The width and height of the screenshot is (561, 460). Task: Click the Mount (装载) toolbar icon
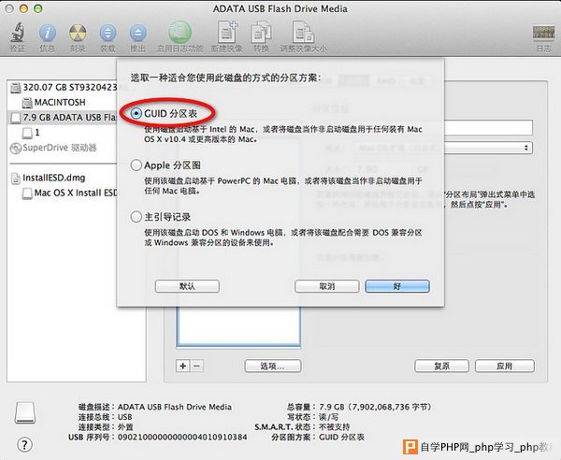click(108, 33)
